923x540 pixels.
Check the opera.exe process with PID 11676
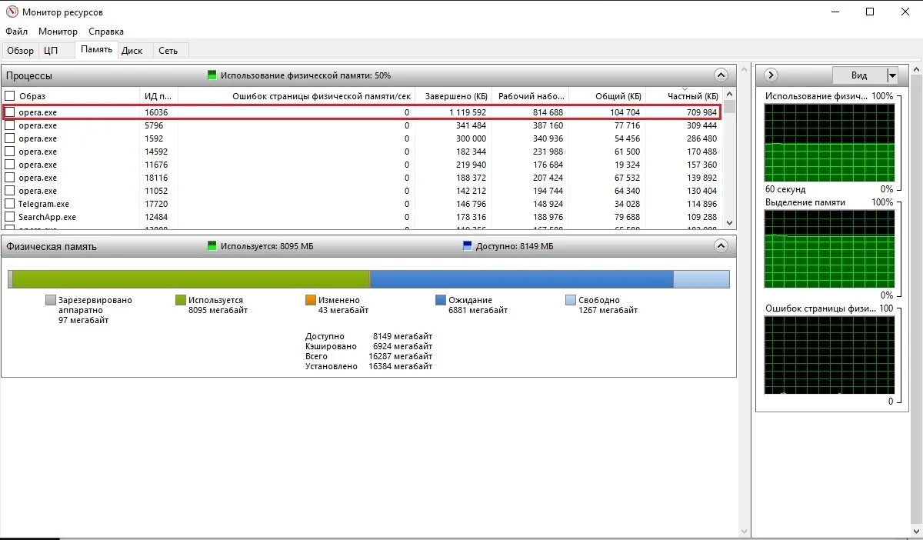[10, 165]
